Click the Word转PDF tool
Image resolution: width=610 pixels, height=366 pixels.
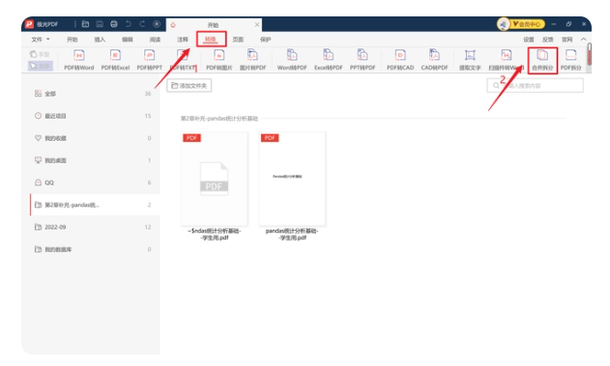click(x=292, y=60)
